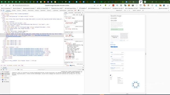Open DevTools settings gear
The height and width of the screenshot is (95, 170).
(79, 11)
